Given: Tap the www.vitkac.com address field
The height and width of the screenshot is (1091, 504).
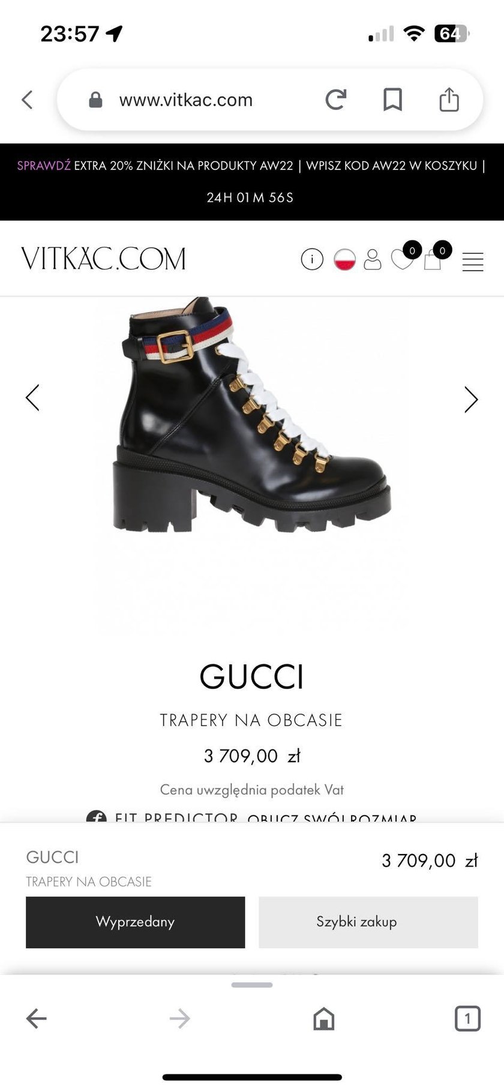Looking at the screenshot, I should pyautogui.click(x=186, y=100).
